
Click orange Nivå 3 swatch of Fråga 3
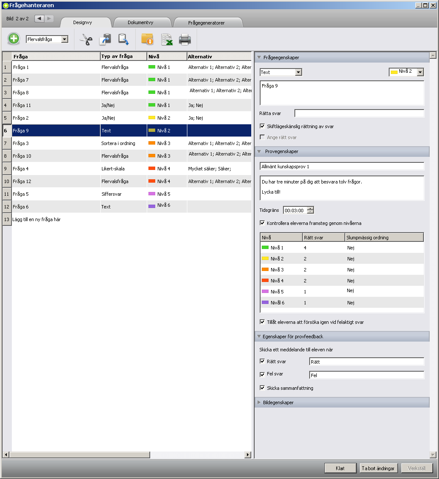pos(152,143)
